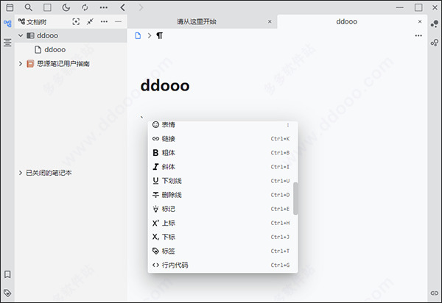Click the 文档树 panel title
The image size is (442, 303).
pyautogui.click(x=36, y=22)
